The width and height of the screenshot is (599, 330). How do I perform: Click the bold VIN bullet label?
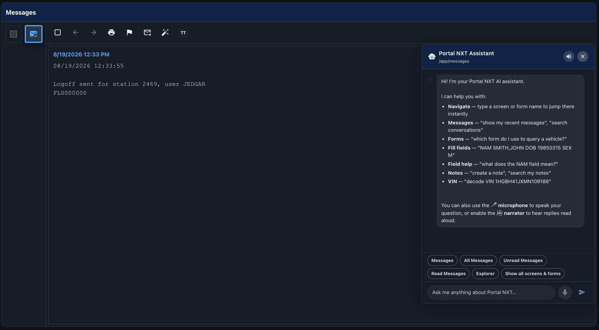(452, 182)
